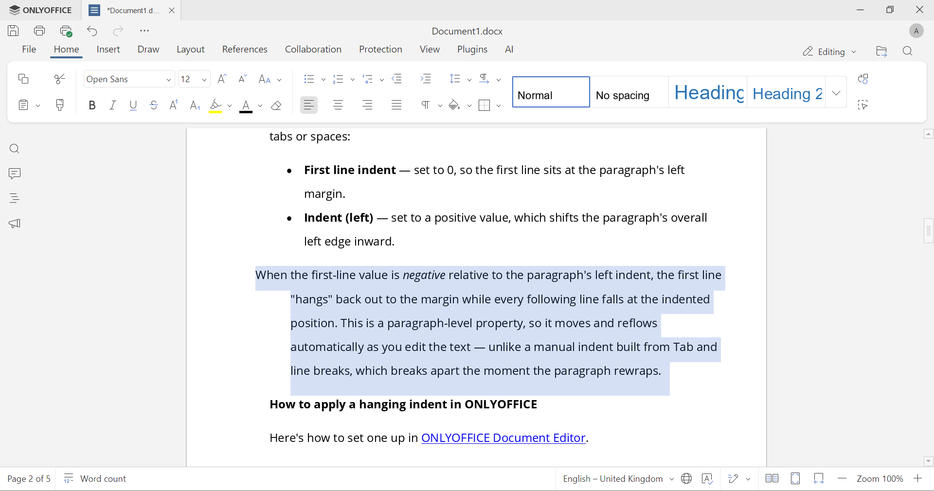Open the Find panel in left sidebar
The height and width of the screenshot is (491, 934).
[x=15, y=149]
